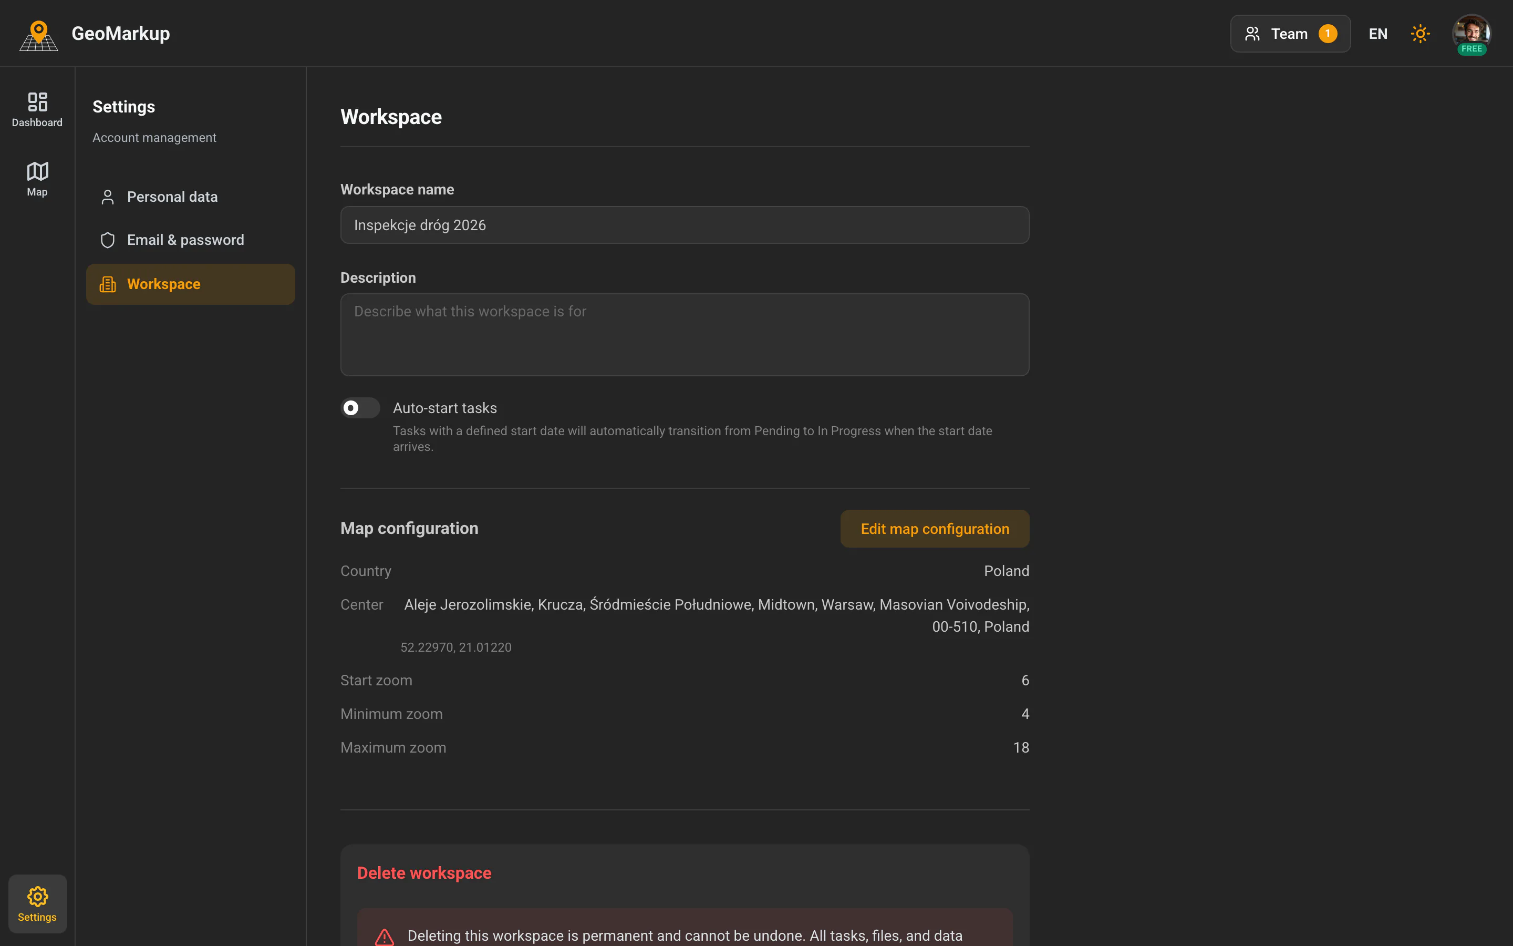Click the Maximum zoom label

(x=393, y=748)
